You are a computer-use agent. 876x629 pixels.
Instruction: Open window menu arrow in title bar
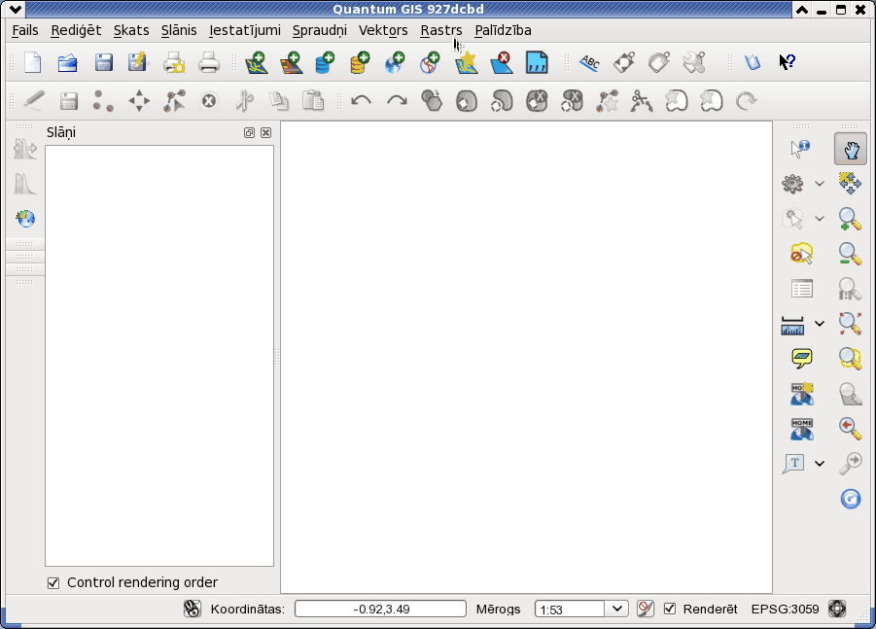pos(16,9)
